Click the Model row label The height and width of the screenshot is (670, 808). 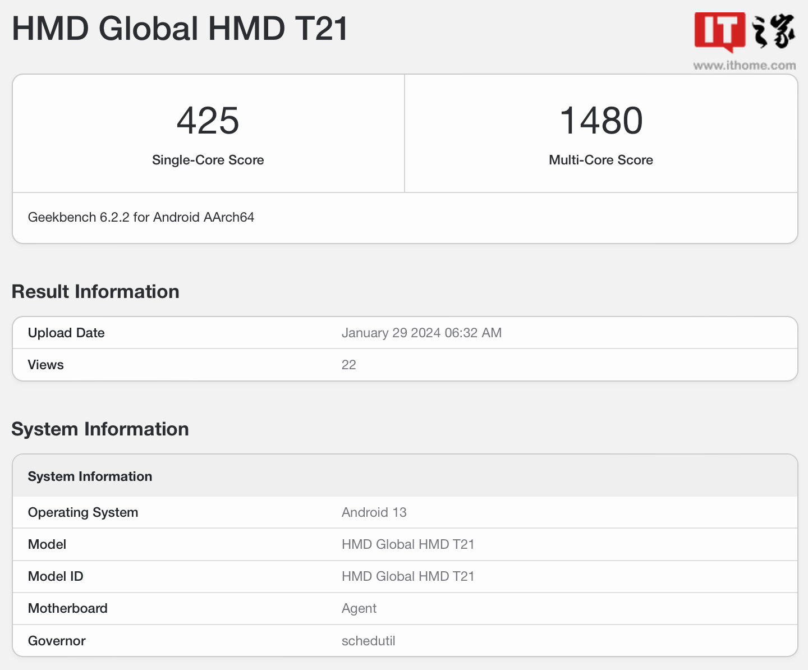[x=47, y=544]
